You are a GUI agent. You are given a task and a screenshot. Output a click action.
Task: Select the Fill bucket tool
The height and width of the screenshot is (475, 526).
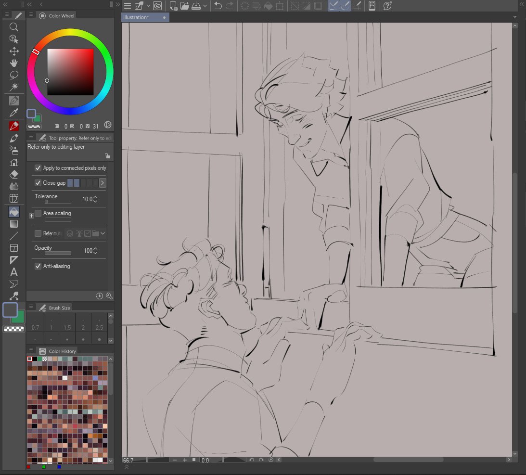[x=14, y=212]
